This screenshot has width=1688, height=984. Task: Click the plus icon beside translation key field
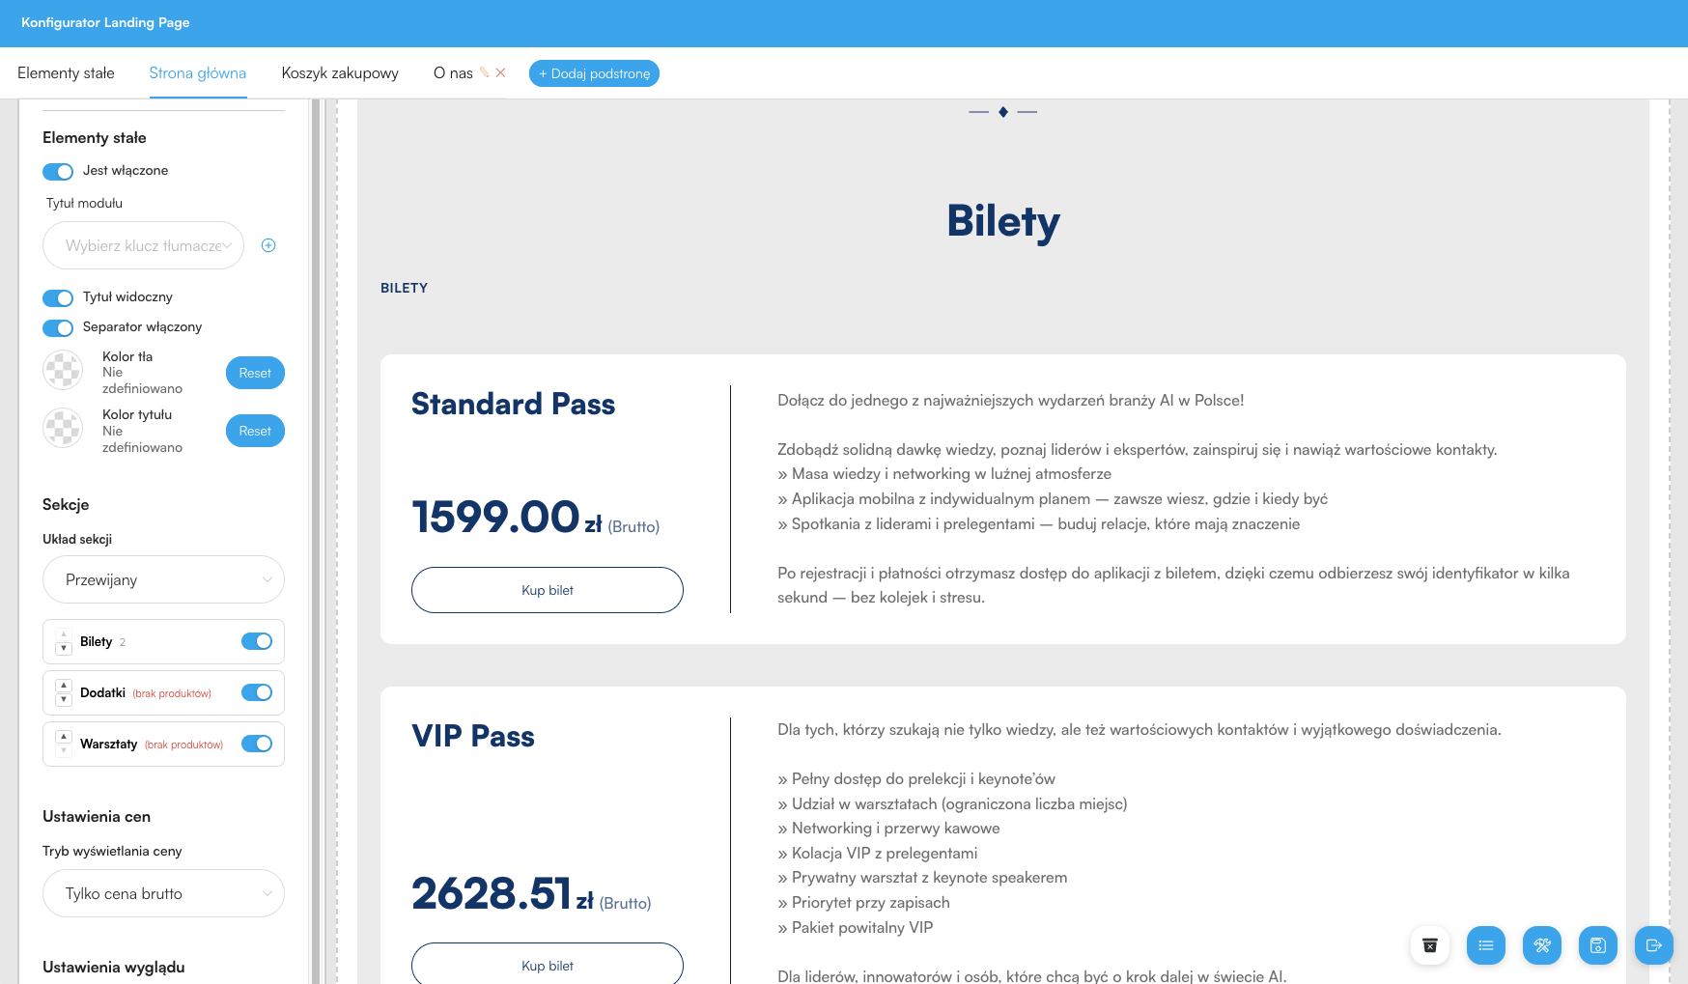[x=268, y=245]
